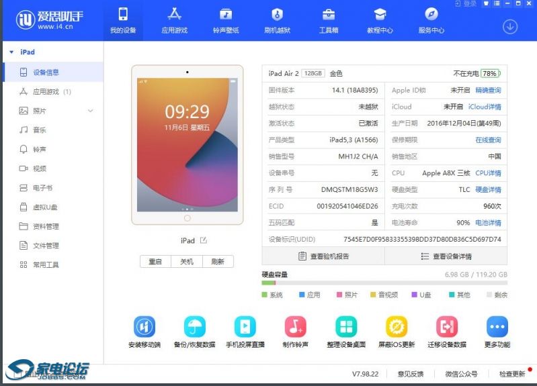The image size is (537, 386).
Task: Open the 刷机越狱 tab
Action: pos(277,21)
